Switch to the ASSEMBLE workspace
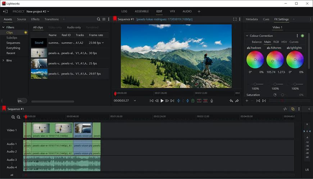313x179 pixels. (142, 11)
